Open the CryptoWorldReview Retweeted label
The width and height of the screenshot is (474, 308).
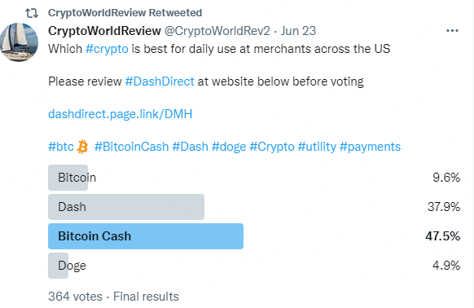pyautogui.click(x=125, y=13)
